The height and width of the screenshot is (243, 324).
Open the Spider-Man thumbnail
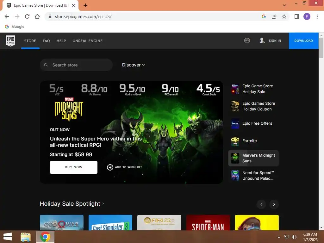pyautogui.click(x=208, y=222)
